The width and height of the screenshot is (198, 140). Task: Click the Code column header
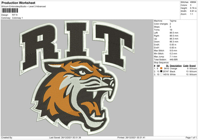tap(186, 66)
